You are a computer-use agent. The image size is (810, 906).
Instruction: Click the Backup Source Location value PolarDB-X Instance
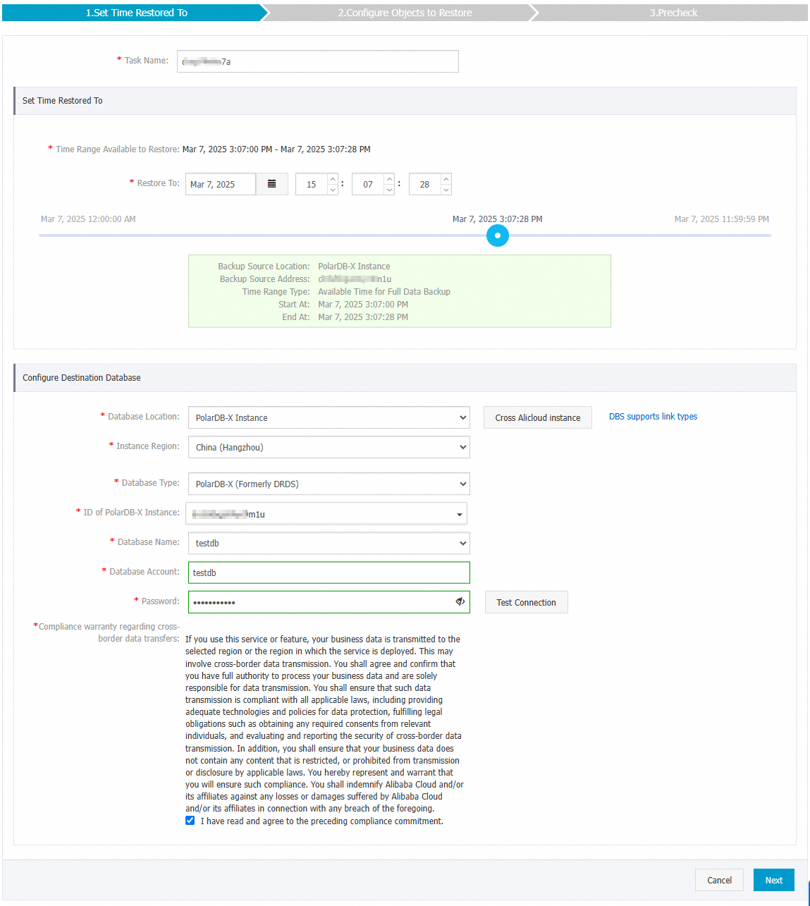pos(354,267)
